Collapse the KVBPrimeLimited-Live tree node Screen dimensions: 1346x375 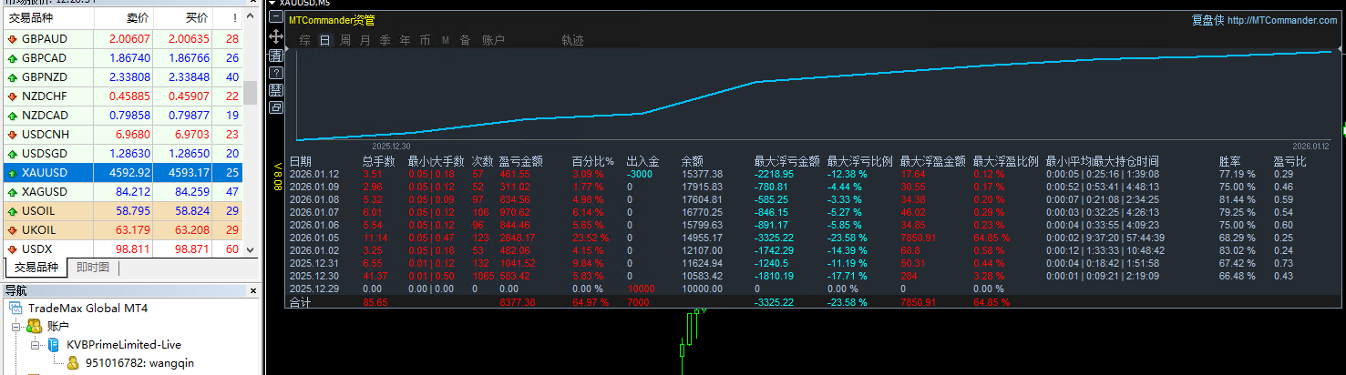tap(36, 345)
